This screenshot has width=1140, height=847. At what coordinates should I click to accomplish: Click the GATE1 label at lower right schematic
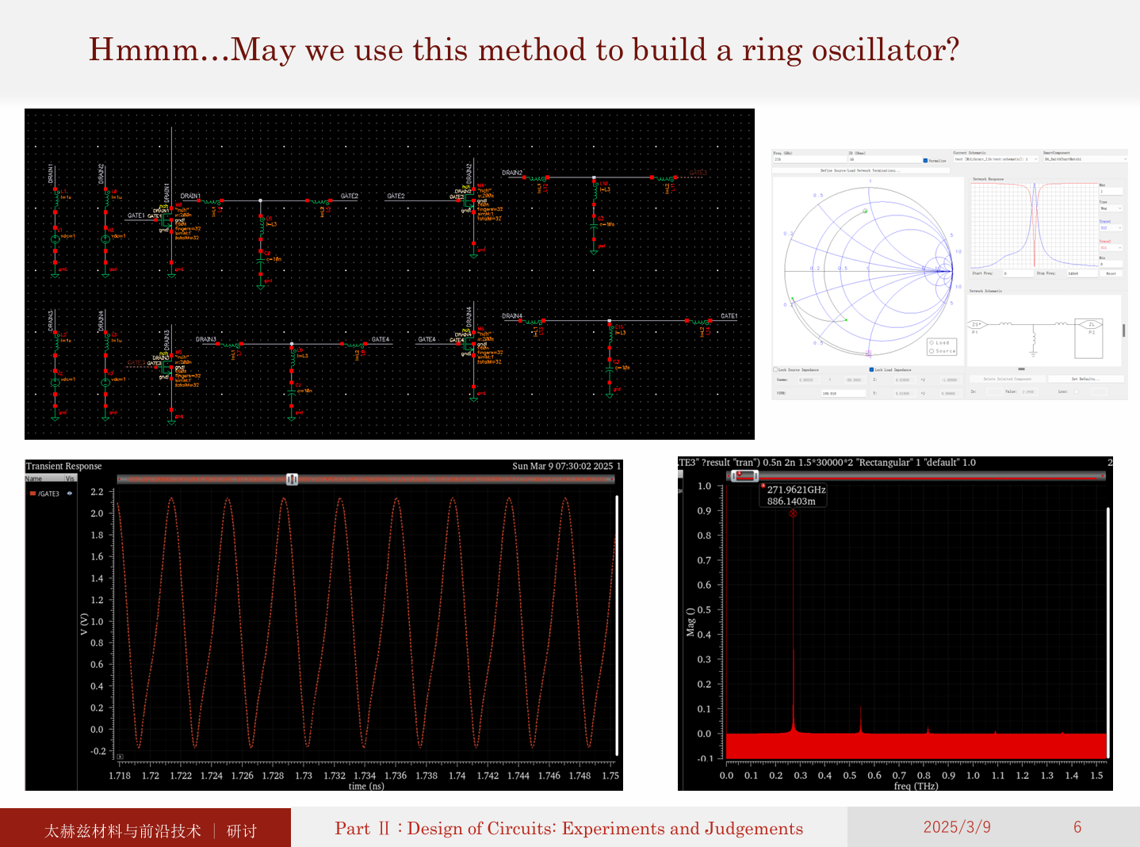pyautogui.click(x=729, y=316)
